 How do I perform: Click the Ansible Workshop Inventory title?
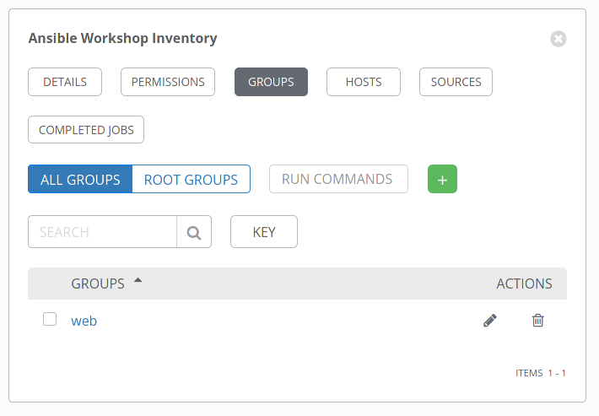click(122, 38)
